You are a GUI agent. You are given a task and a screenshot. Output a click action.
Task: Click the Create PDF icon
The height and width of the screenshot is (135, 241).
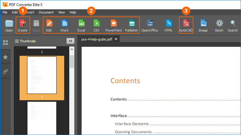pyautogui.click(x=23, y=23)
